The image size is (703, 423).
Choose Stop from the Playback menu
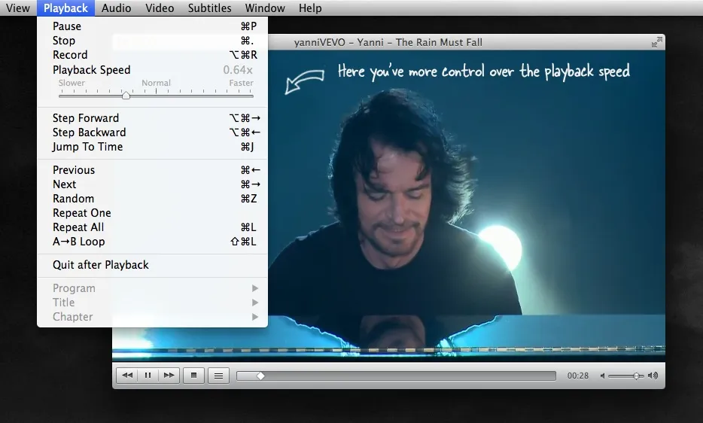[x=153, y=41]
